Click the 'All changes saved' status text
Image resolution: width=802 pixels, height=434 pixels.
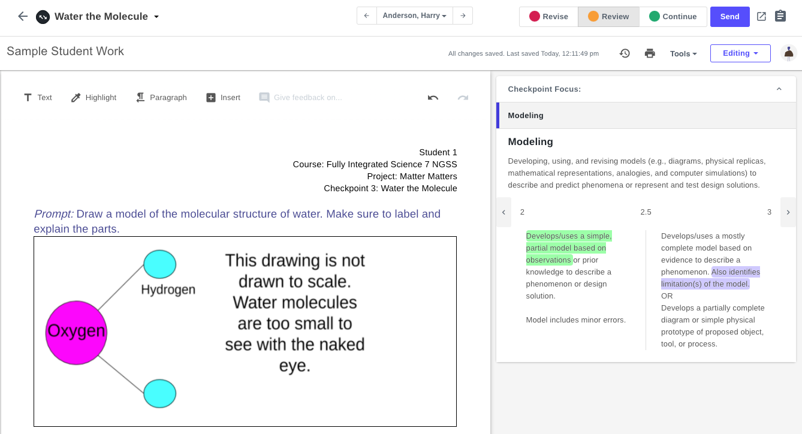tap(523, 53)
